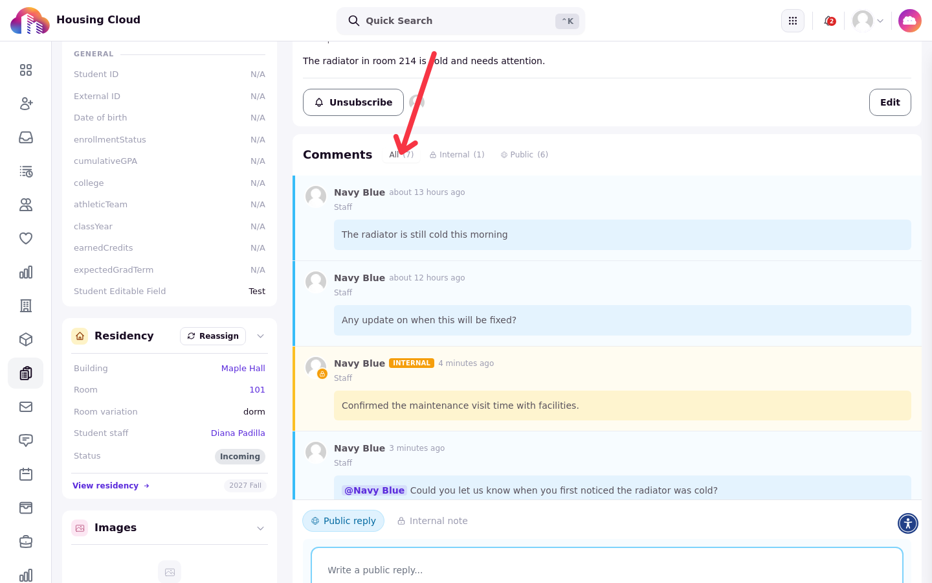932x583 pixels.
Task: Open the Maple Hall building link
Action: tap(243, 369)
